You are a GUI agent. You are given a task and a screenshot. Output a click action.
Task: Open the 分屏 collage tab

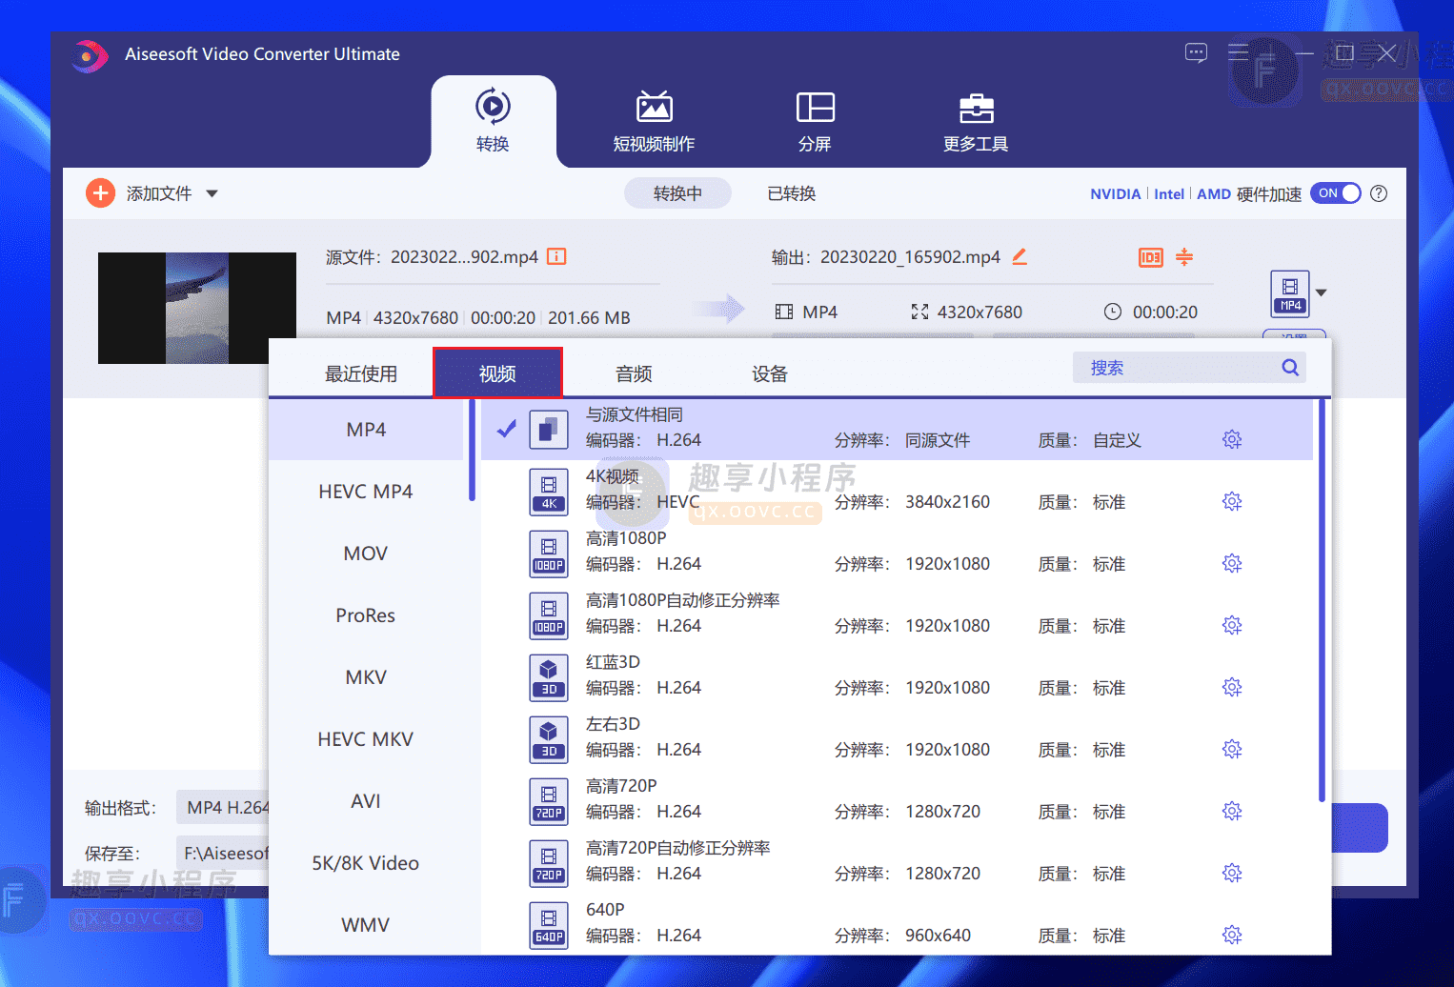click(x=815, y=121)
